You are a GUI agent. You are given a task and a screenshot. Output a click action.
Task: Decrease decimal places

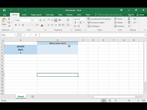78,26
